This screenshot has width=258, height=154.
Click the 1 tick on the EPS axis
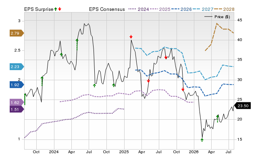(19, 139)
